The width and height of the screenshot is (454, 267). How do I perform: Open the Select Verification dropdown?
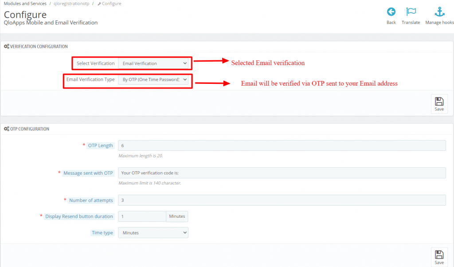pos(153,63)
